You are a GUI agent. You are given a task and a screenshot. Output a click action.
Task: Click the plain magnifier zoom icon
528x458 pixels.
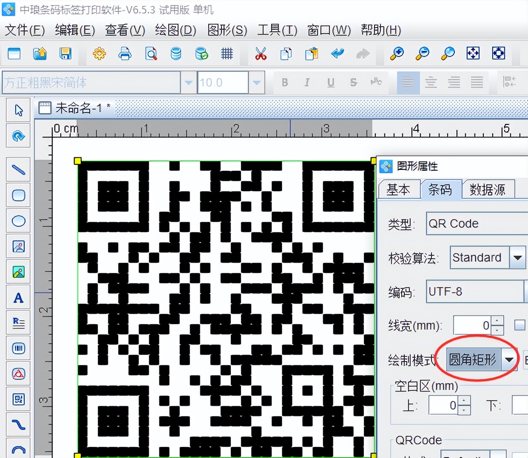(x=448, y=54)
